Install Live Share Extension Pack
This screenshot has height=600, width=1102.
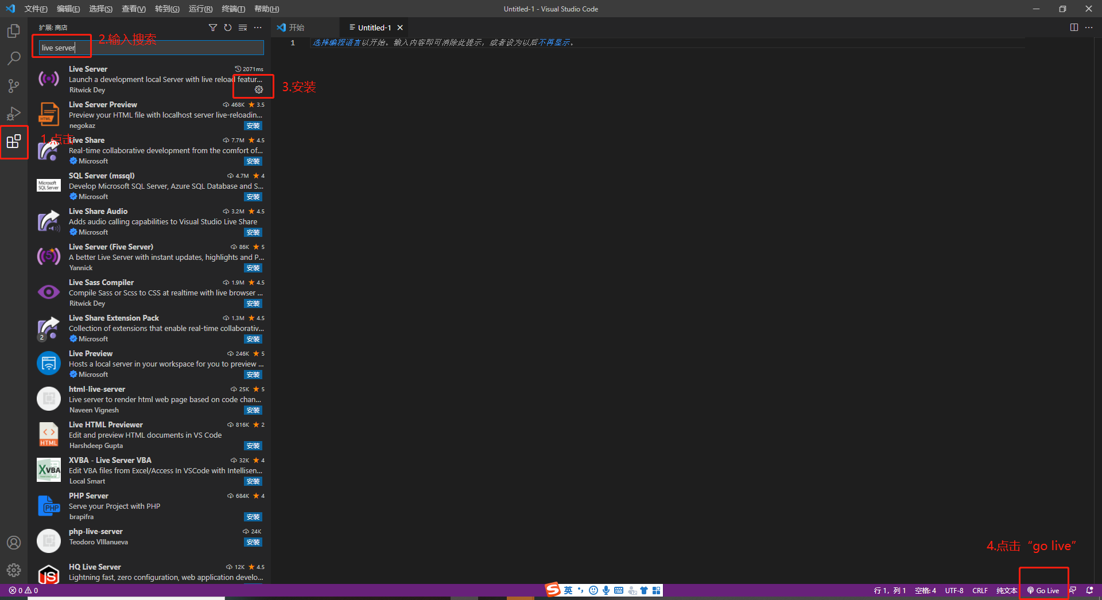pyautogui.click(x=253, y=339)
